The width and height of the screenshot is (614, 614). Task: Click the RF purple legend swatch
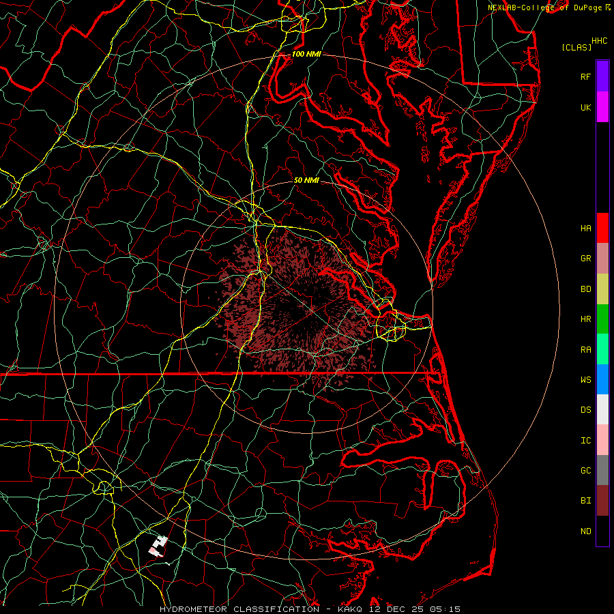602,76
